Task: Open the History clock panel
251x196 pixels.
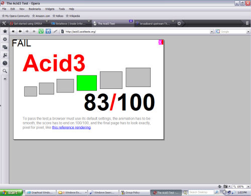Action: tap(5, 63)
